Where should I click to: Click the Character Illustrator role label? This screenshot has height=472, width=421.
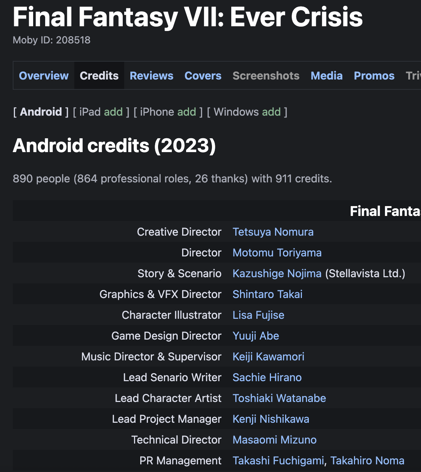(172, 315)
